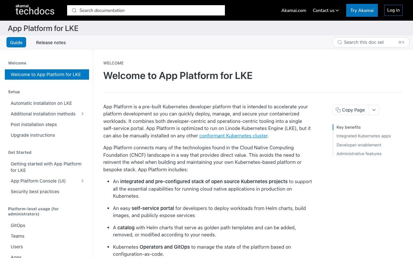The height and width of the screenshot is (258, 413).
Task: Click the bold word catalog in the list
Action: coord(126,228)
